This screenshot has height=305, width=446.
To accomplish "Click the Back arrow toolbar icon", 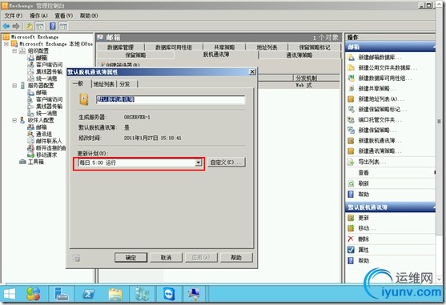I will pos(6,26).
